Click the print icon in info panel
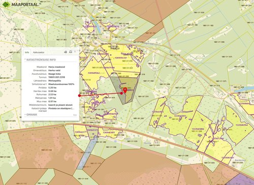The image size is (254, 185). pyautogui.click(x=71, y=52)
